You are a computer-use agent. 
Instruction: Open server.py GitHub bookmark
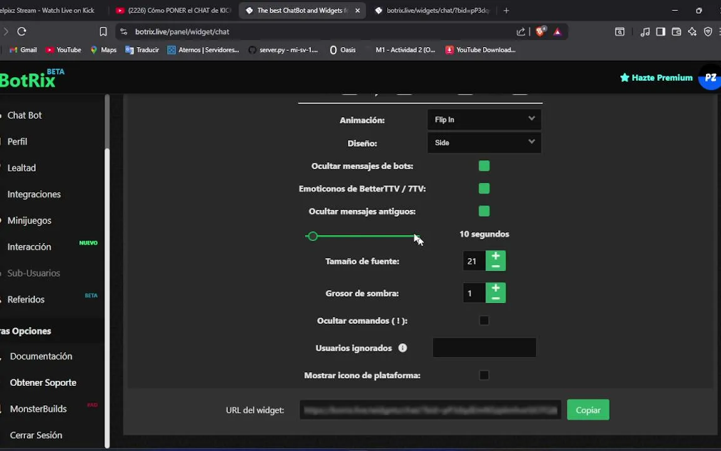pyautogui.click(x=284, y=49)
